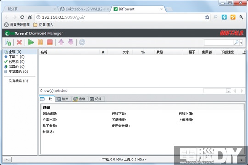
Task: Focus the torrent search input field
Action: point(219,43)
